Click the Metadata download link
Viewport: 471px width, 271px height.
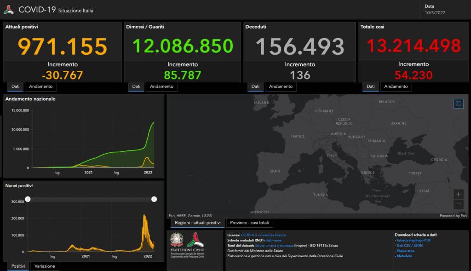(x=404, y=256)
